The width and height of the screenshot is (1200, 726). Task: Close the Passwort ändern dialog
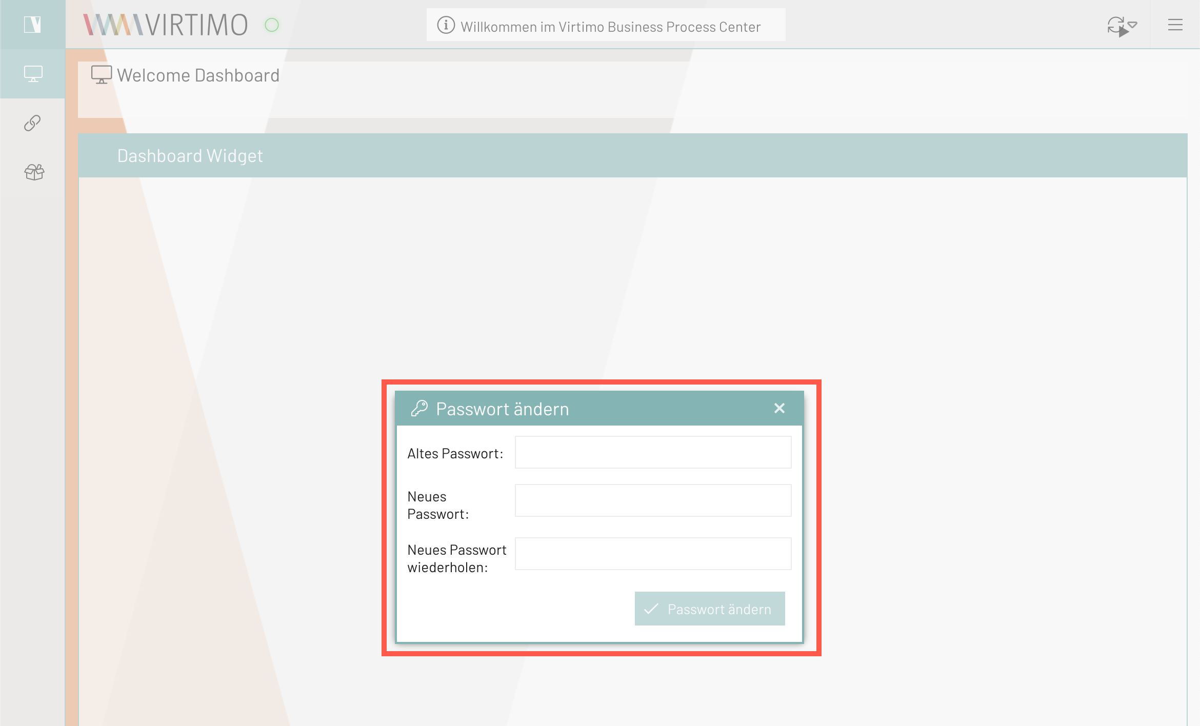(x=779, y=408)
